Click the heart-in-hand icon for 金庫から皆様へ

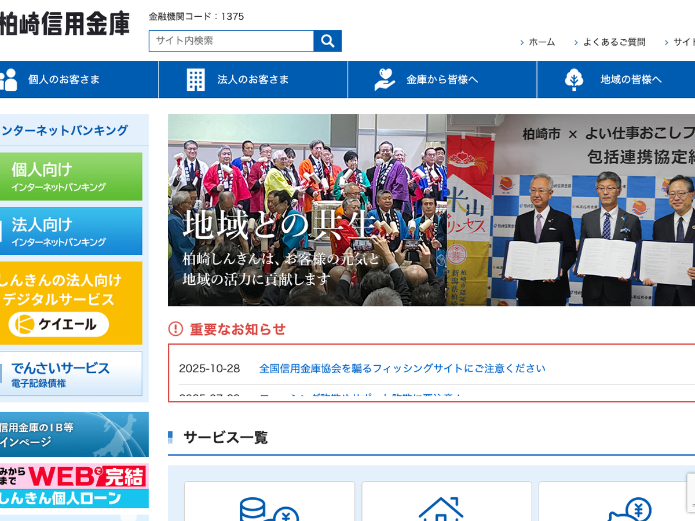click(x=385, y=80)
